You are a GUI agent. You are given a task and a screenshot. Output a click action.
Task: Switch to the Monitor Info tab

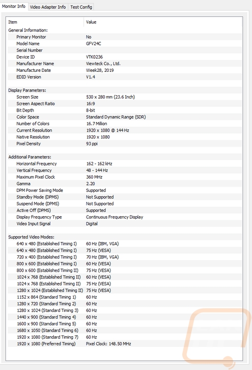click(x=14, y=6)
